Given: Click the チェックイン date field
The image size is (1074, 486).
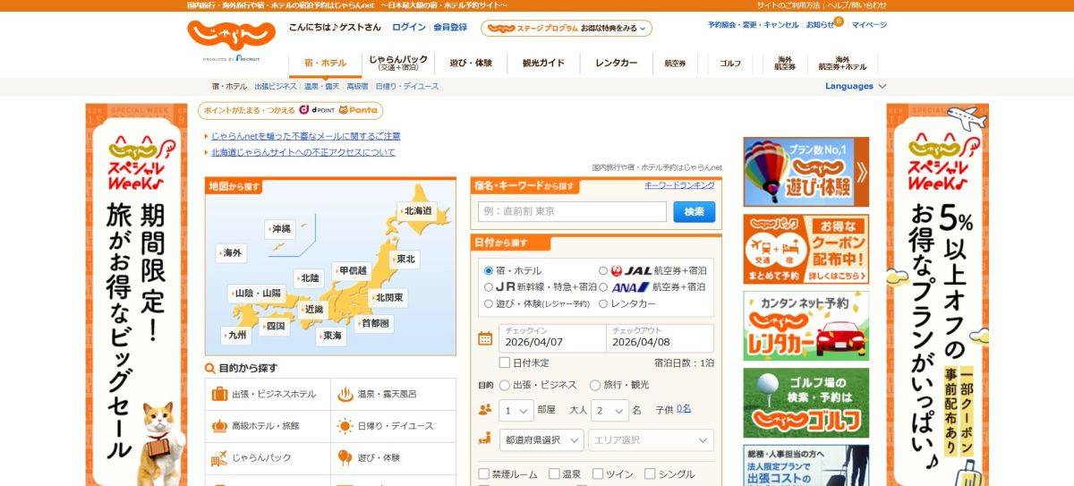Looking at the screenshot, I should 551,338.
